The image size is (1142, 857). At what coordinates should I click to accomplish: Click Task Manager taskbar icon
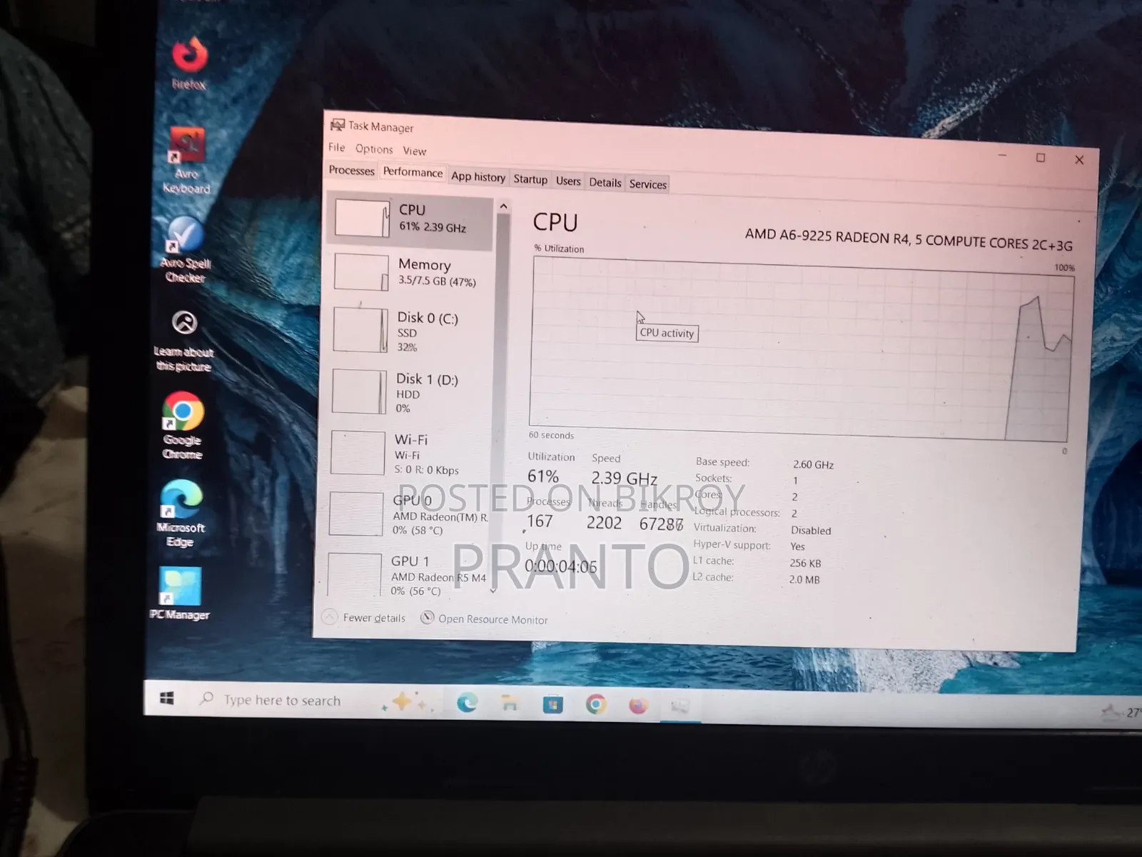point(680,707)
